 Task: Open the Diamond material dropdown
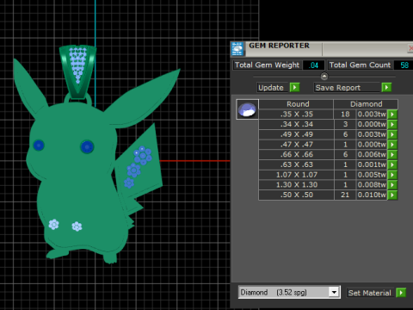(334, 293)
